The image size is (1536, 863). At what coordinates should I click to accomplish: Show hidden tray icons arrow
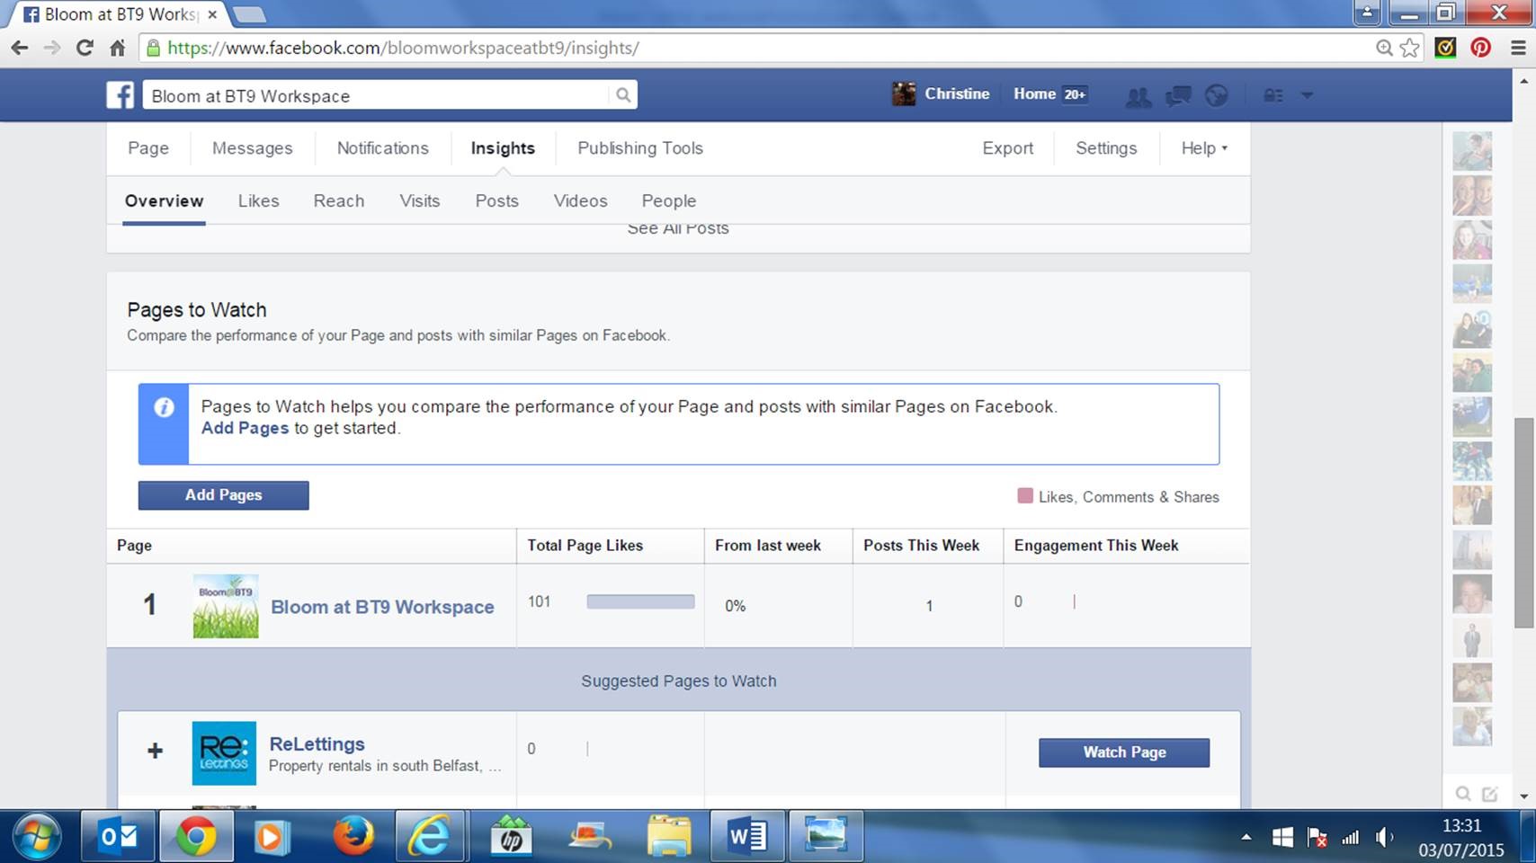click(1246, 838)
